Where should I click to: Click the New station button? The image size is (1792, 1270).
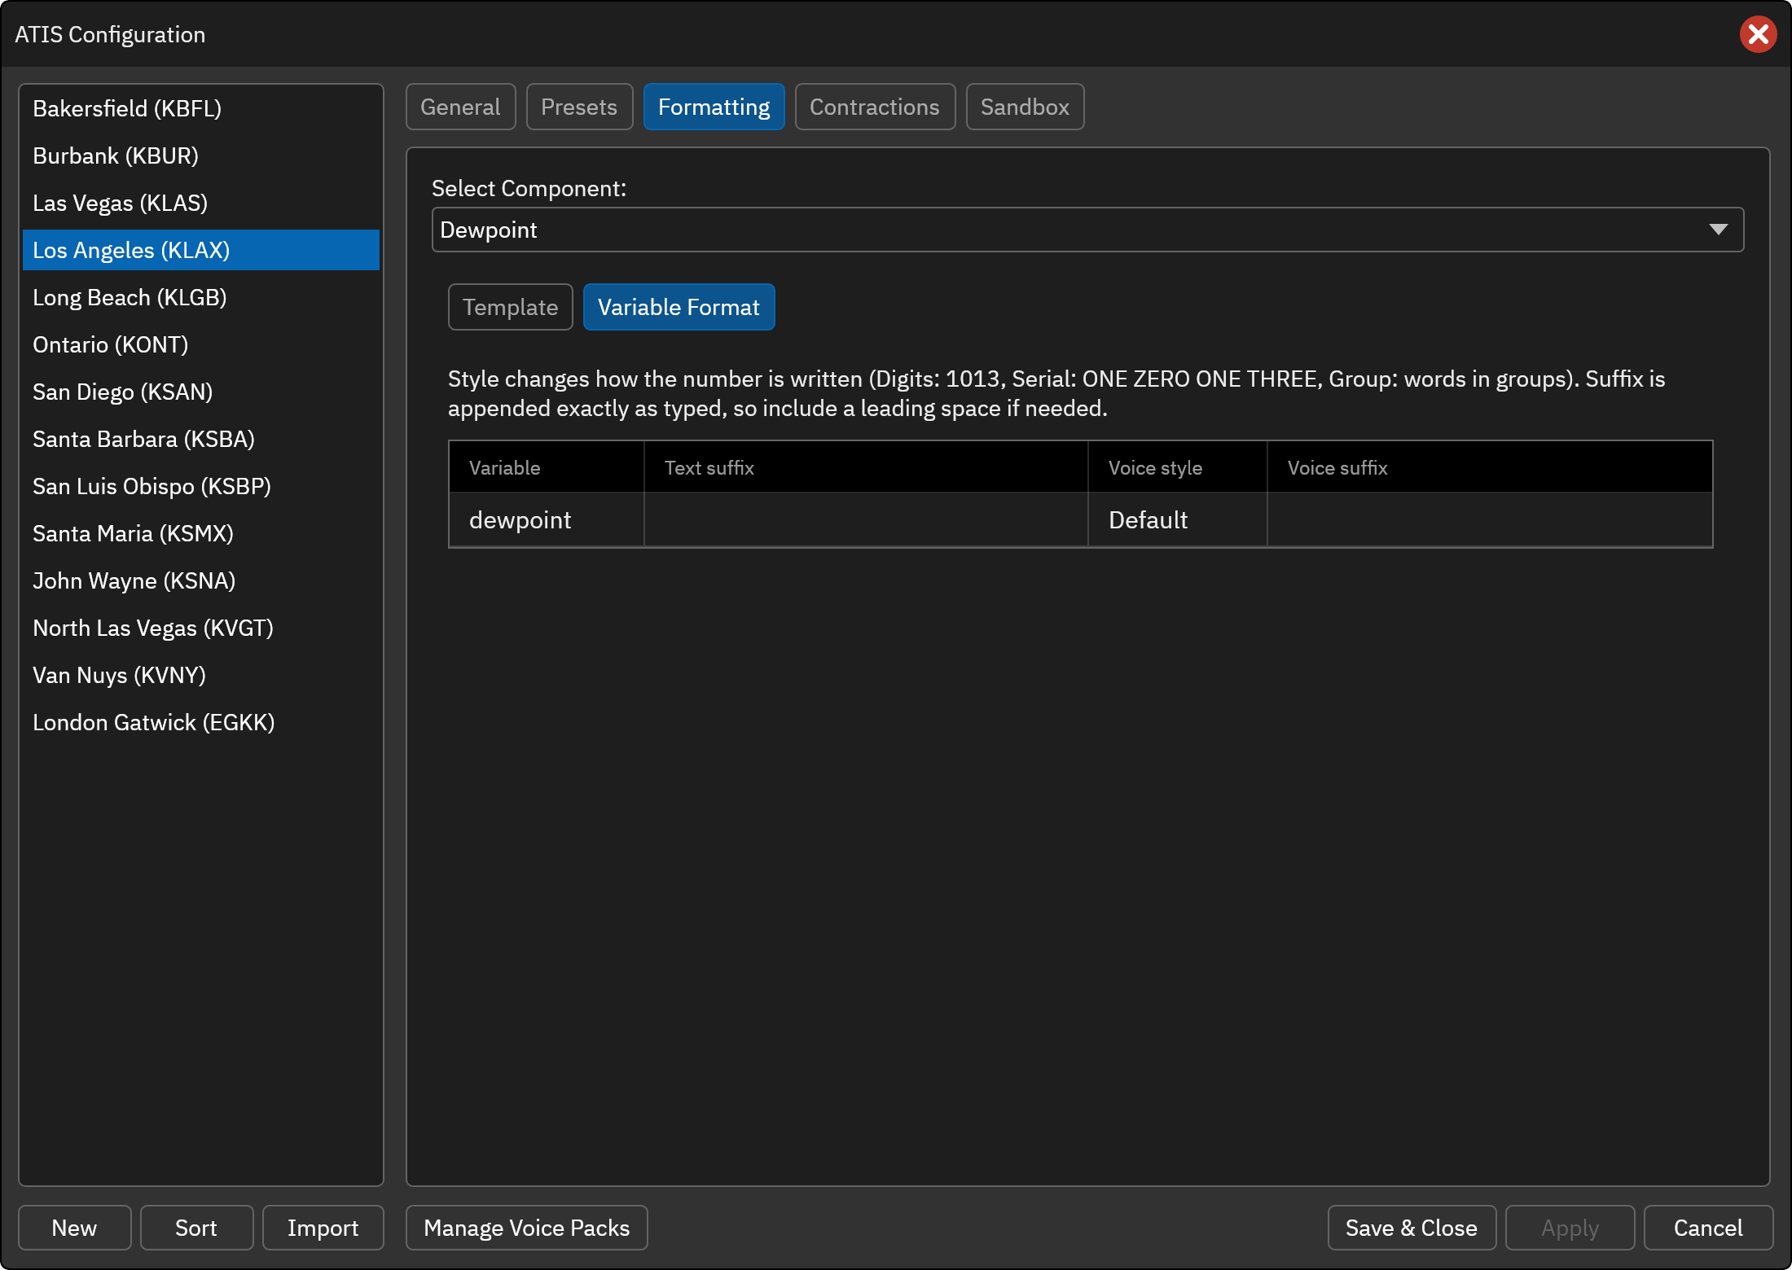point(74,1228)
